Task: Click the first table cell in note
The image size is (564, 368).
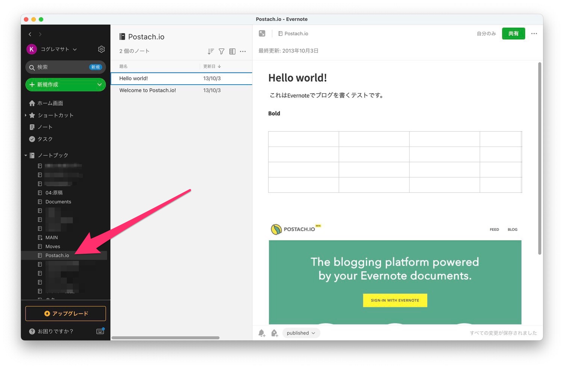Action: coord(303,139)
